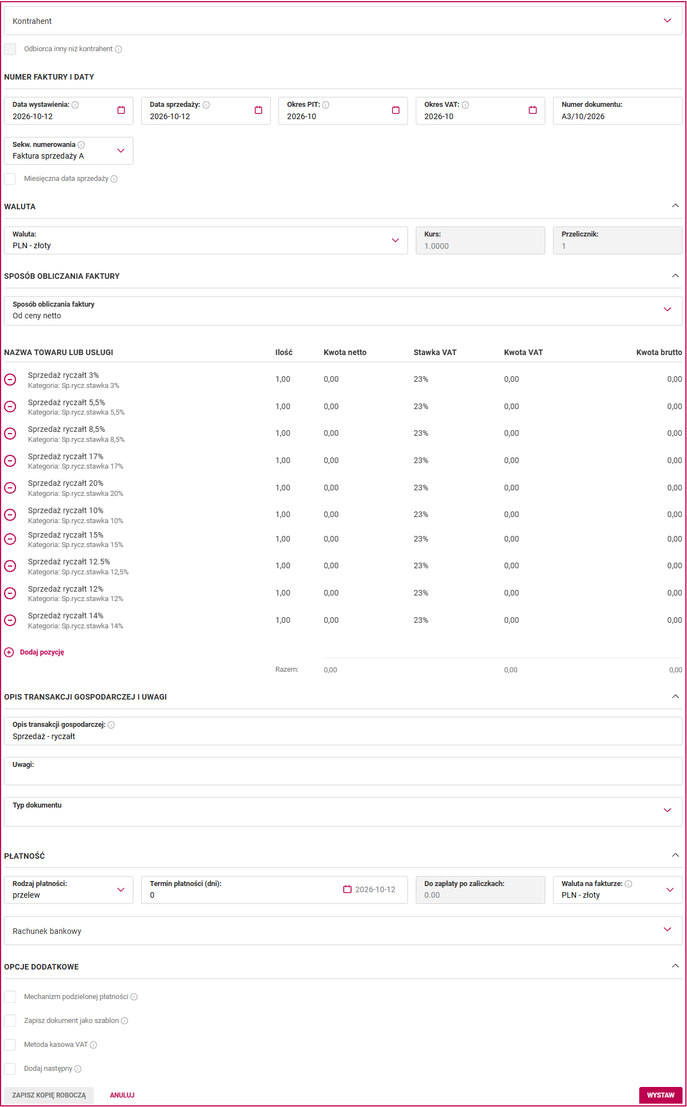Viewport: 687px width, 1107px height.
Task: Click ZAPISZ KOPIĘ ROBOCZĄ button
Action: tap(49, 1095)
